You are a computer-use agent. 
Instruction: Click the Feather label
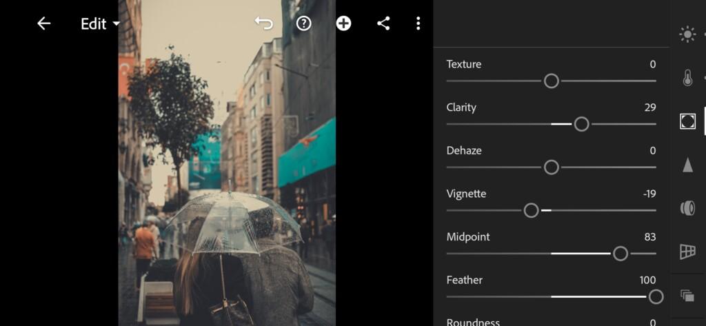click(464, 281)
